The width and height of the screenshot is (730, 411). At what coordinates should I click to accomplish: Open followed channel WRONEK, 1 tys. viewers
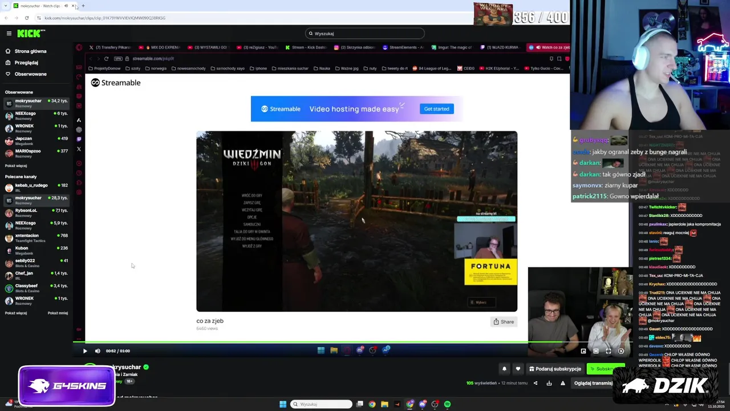point(35,128)
